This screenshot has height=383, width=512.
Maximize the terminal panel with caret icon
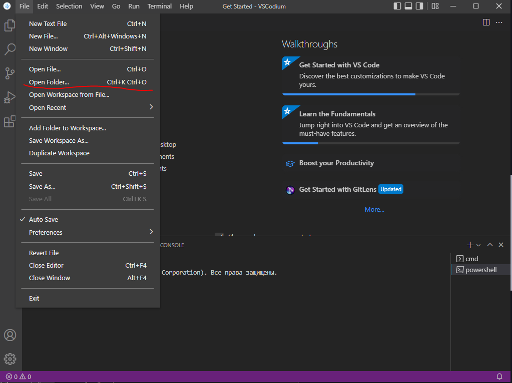pyautogui.click(x=490, y=245)
